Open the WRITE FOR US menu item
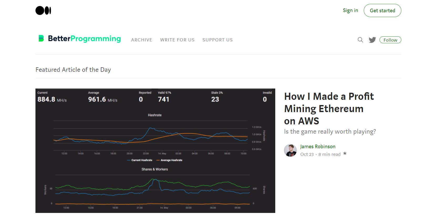431x220 pixels. (177, 40)
